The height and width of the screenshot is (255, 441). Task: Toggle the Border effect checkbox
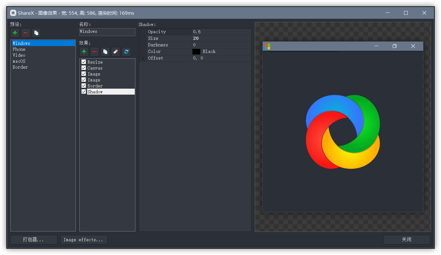(x=84, y=86)
